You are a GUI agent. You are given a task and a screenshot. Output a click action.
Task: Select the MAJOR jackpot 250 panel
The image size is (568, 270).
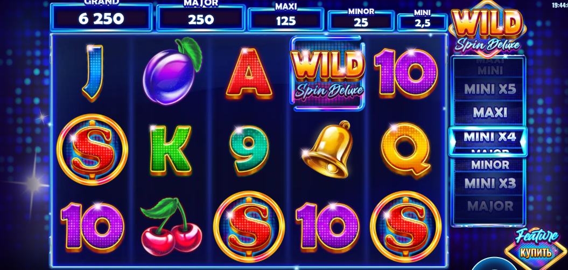pyautogui.click(x=201, y=17)
